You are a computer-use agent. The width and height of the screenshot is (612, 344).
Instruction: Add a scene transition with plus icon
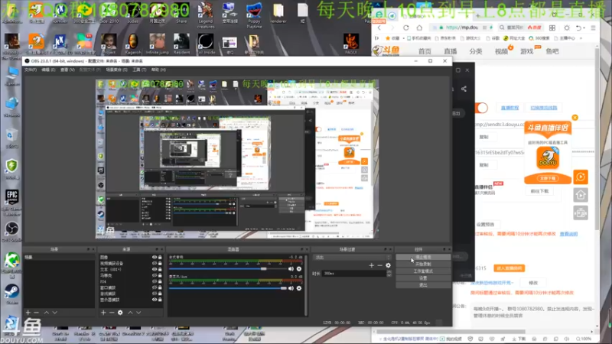tap(371, 265)
